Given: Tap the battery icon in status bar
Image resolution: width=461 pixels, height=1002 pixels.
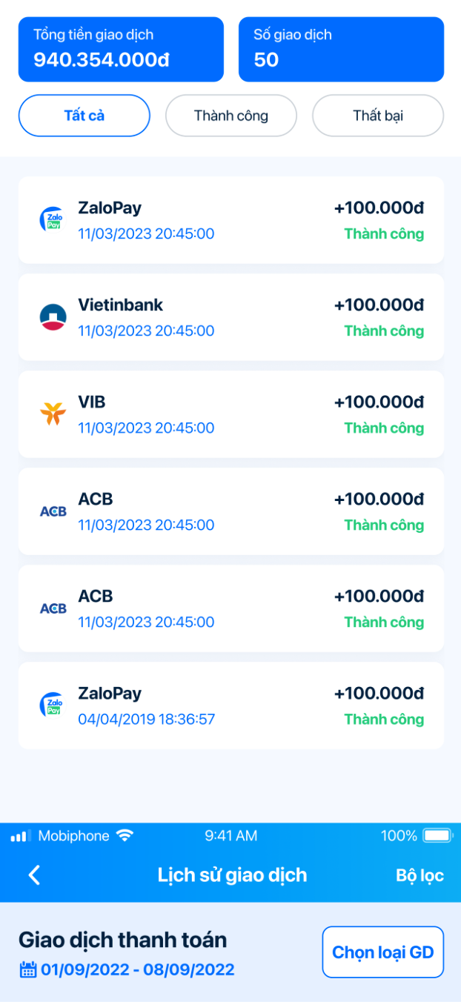Looking at the screenshot, I should coord(438,836).
